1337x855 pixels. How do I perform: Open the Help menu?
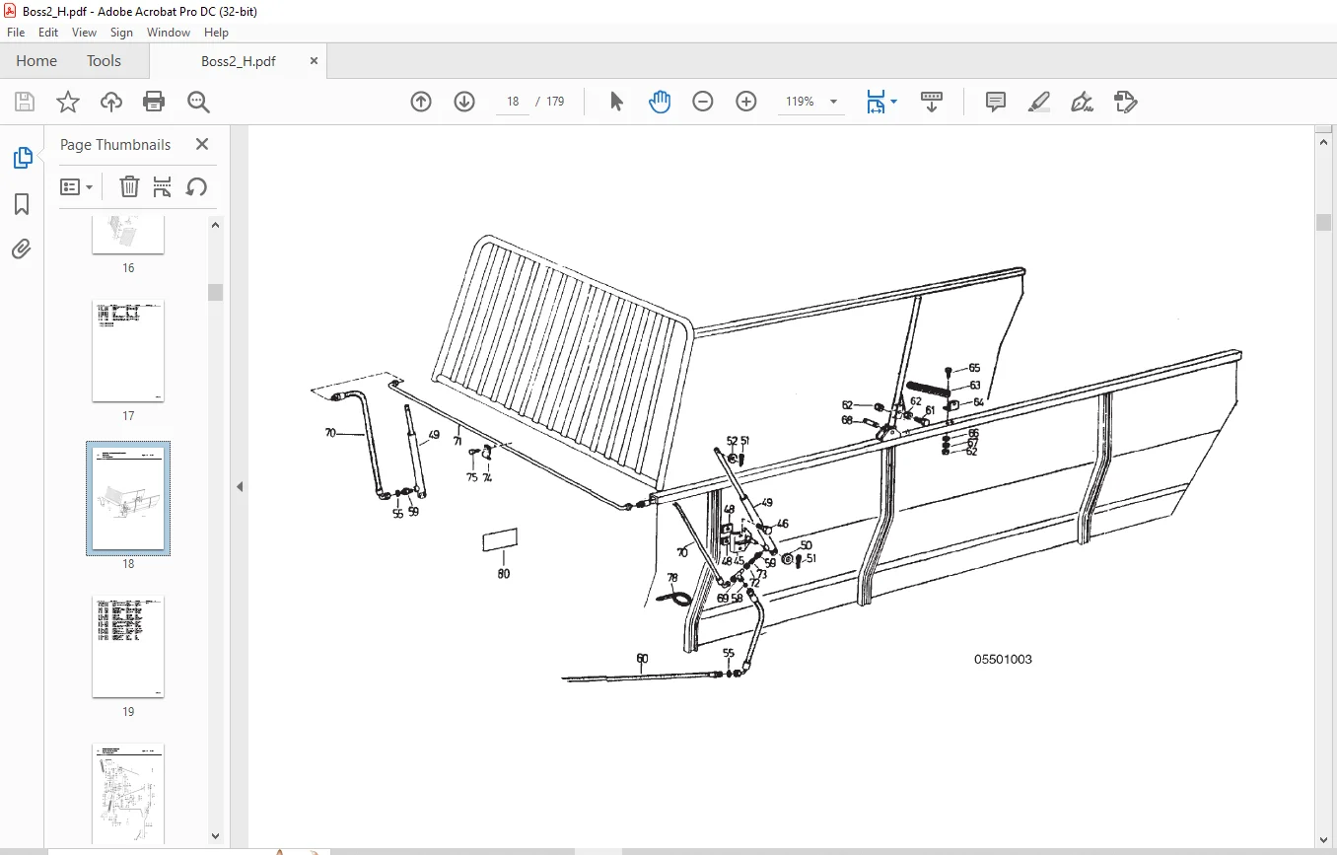216,33
